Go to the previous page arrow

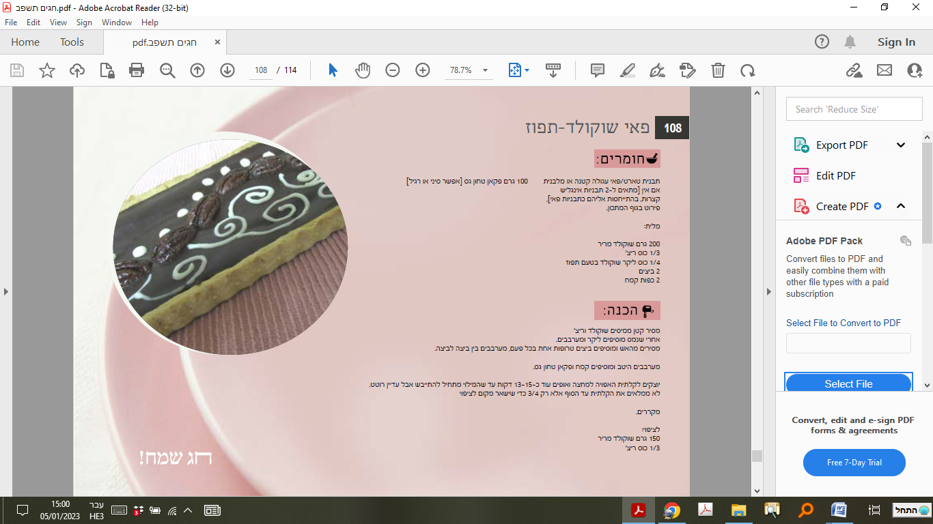coord(197,70)
